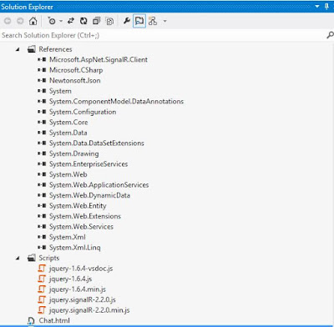The image size is (334, 327).
Task: Open the toolbar overflow options arrow
Action: [x=164, y=21]
